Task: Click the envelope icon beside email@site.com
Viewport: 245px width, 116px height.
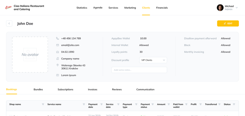Action: coord(58,45)
